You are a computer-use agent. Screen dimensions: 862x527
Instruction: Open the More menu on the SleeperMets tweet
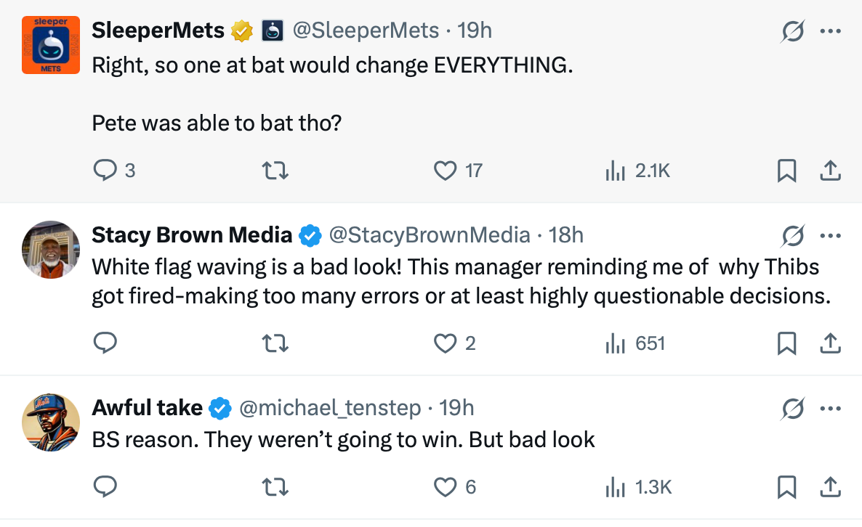[830, 31]
